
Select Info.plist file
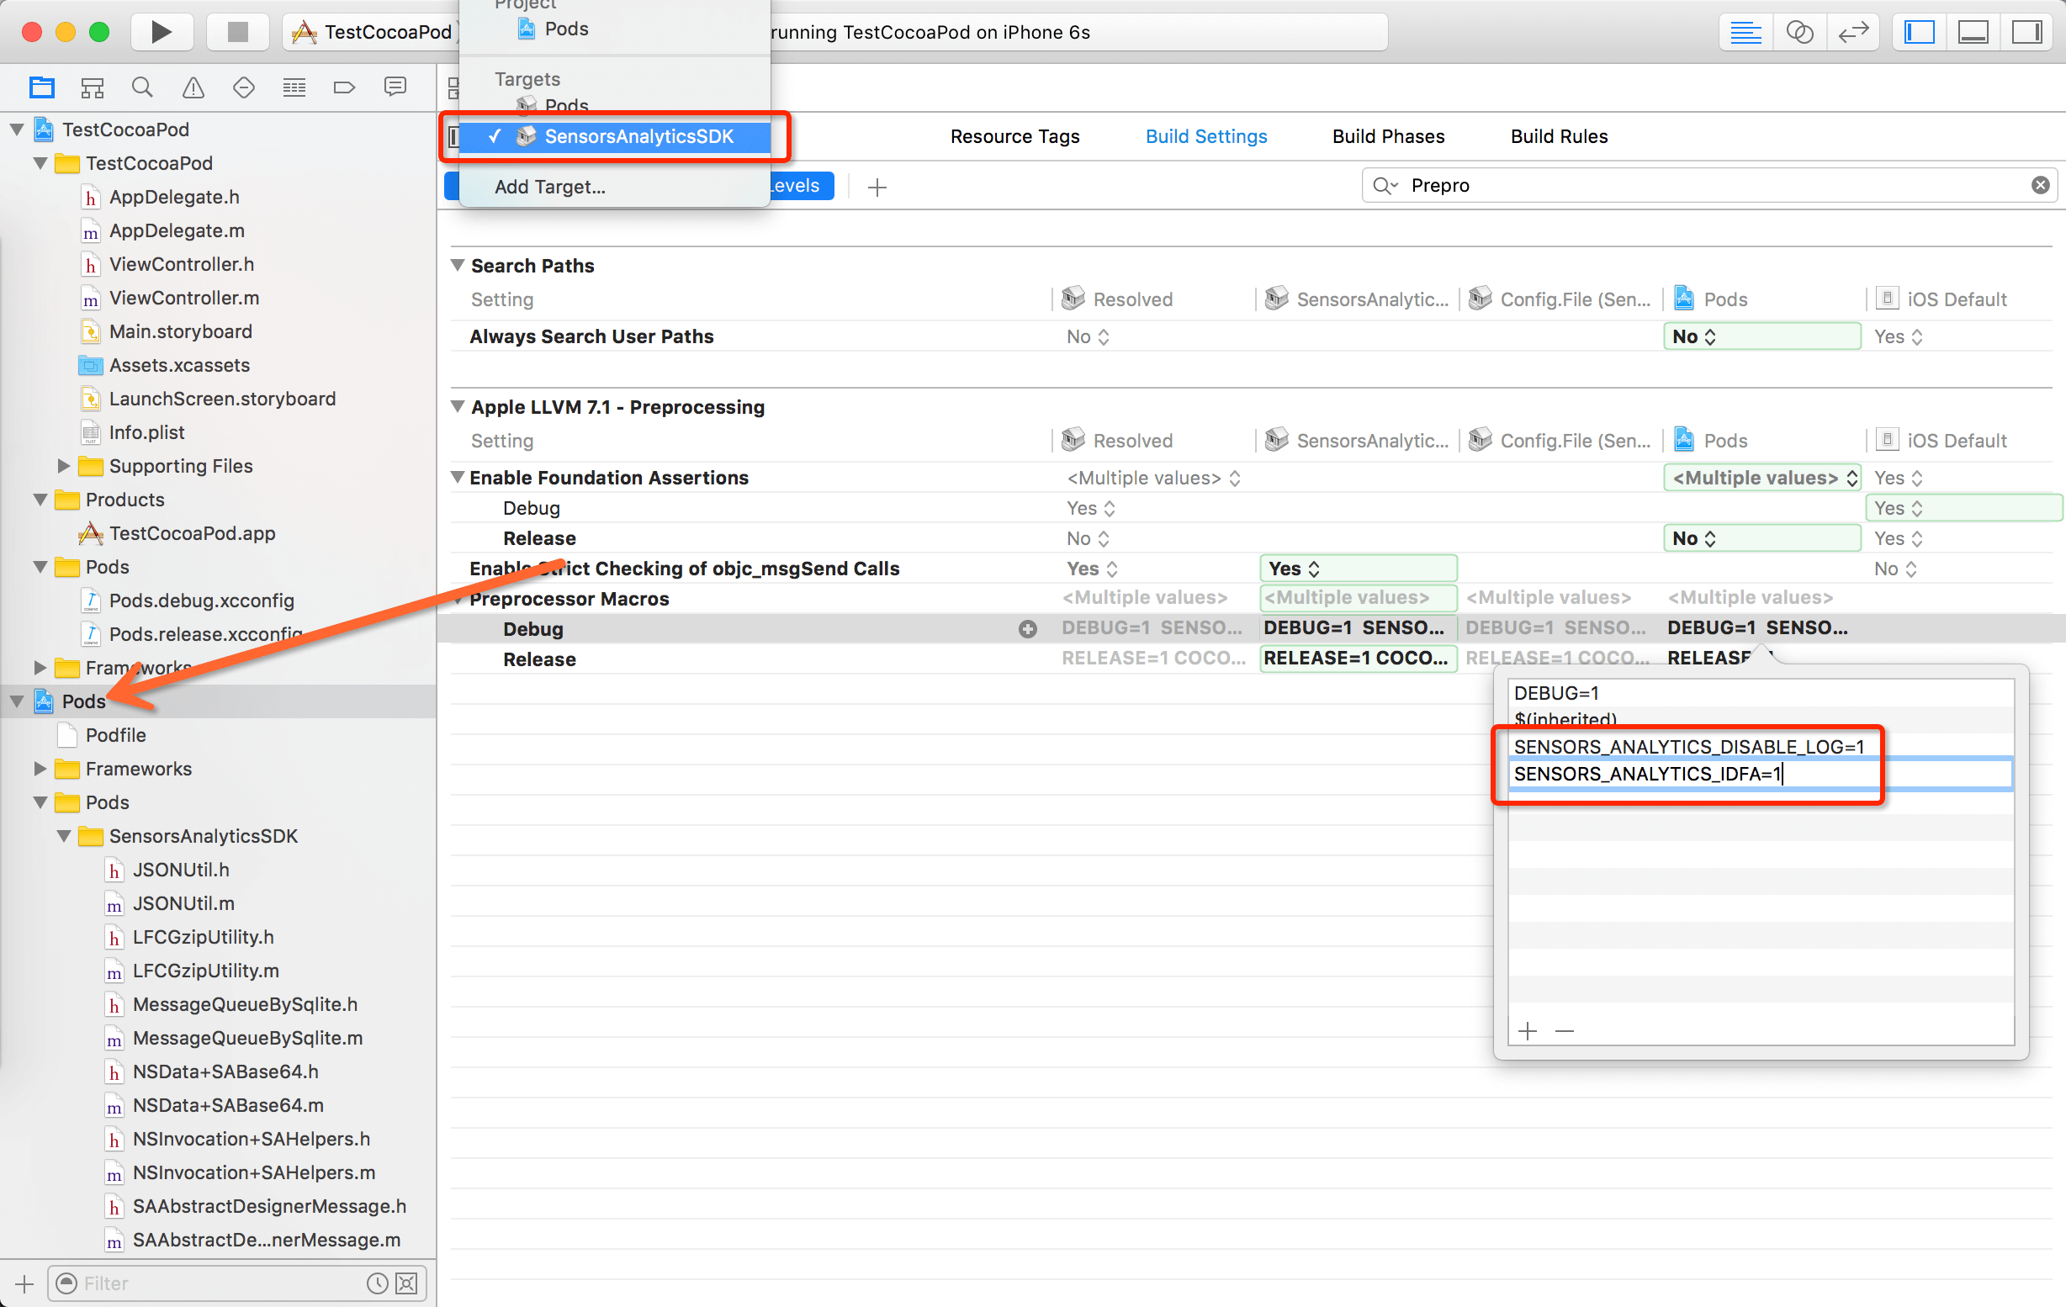146,433
